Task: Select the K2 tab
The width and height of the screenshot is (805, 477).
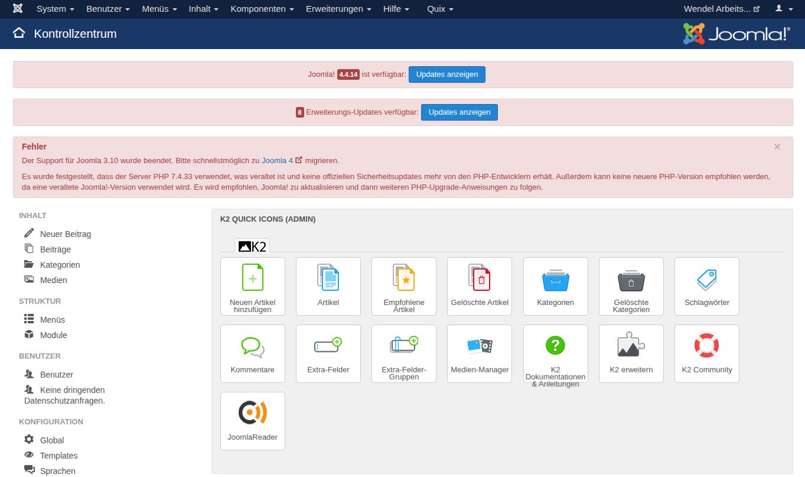Action: click(x=252, y=246)
